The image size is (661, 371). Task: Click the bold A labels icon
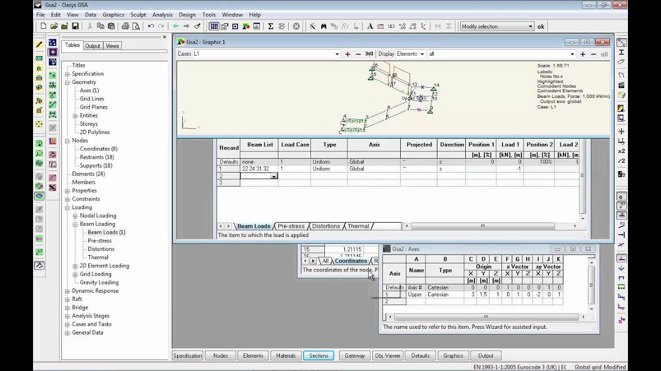click(x=370, y=26)
